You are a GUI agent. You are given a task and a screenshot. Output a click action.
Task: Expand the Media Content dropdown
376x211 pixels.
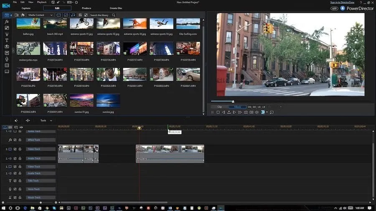pos(51,15)
